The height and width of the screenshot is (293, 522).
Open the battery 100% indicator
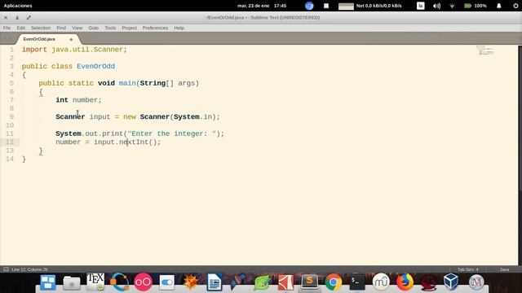click(x=476, y=6)
